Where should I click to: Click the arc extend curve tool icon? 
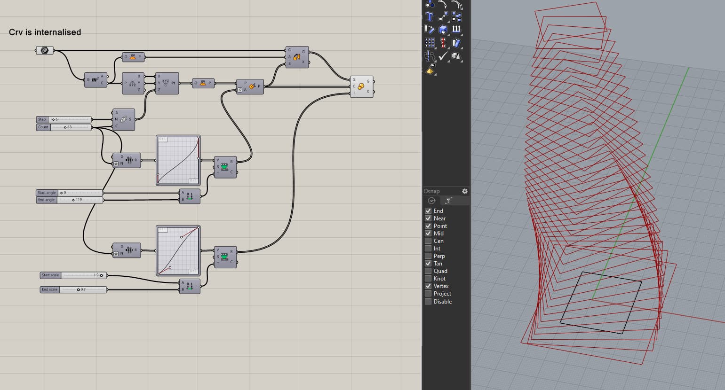pos(456,4)
